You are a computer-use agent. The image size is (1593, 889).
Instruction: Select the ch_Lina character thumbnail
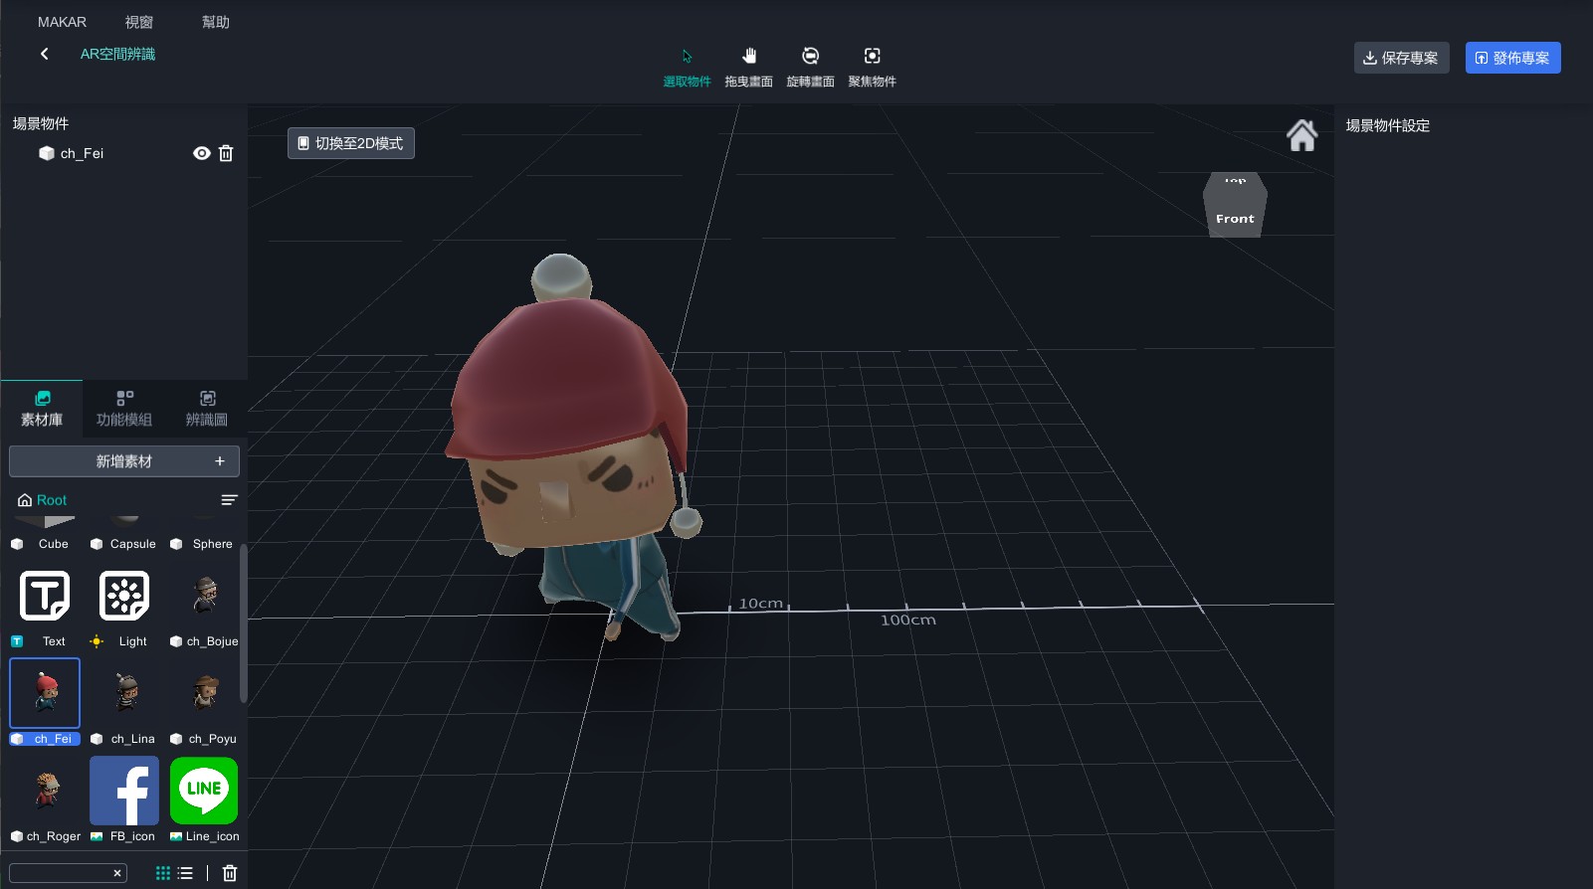pos(124,693)
